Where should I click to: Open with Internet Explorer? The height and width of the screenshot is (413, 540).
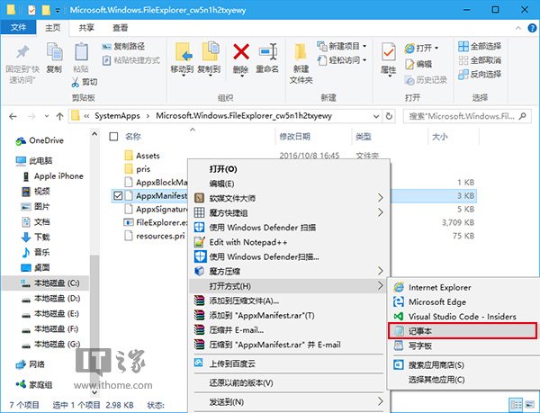pos(462,287)
